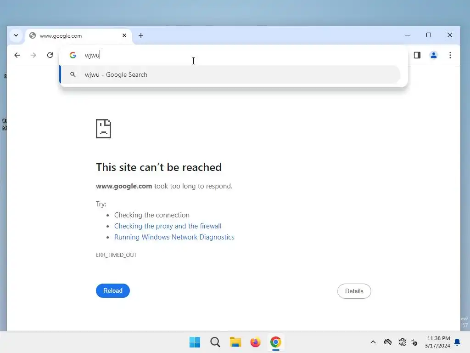This screenshot has height=353, width=470.
Task: Go back using the browser back arrow
Action: pos(17,55)
